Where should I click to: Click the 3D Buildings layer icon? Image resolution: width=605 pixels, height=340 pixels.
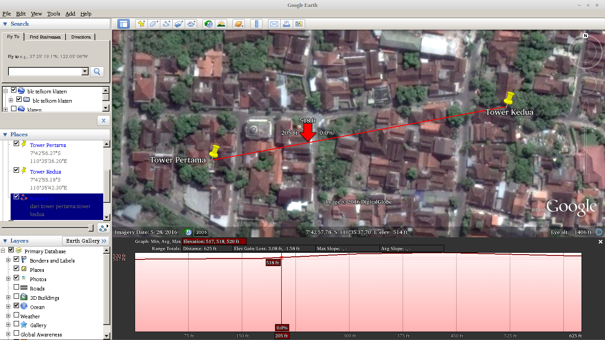[x=24, y=297]
